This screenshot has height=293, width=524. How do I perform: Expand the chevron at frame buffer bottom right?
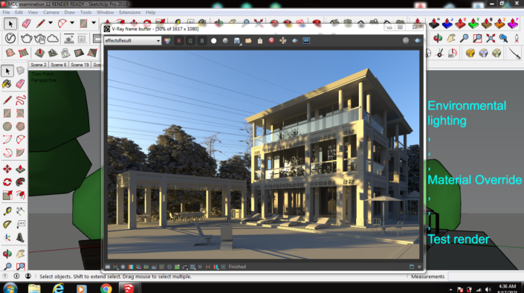(419, 266)
